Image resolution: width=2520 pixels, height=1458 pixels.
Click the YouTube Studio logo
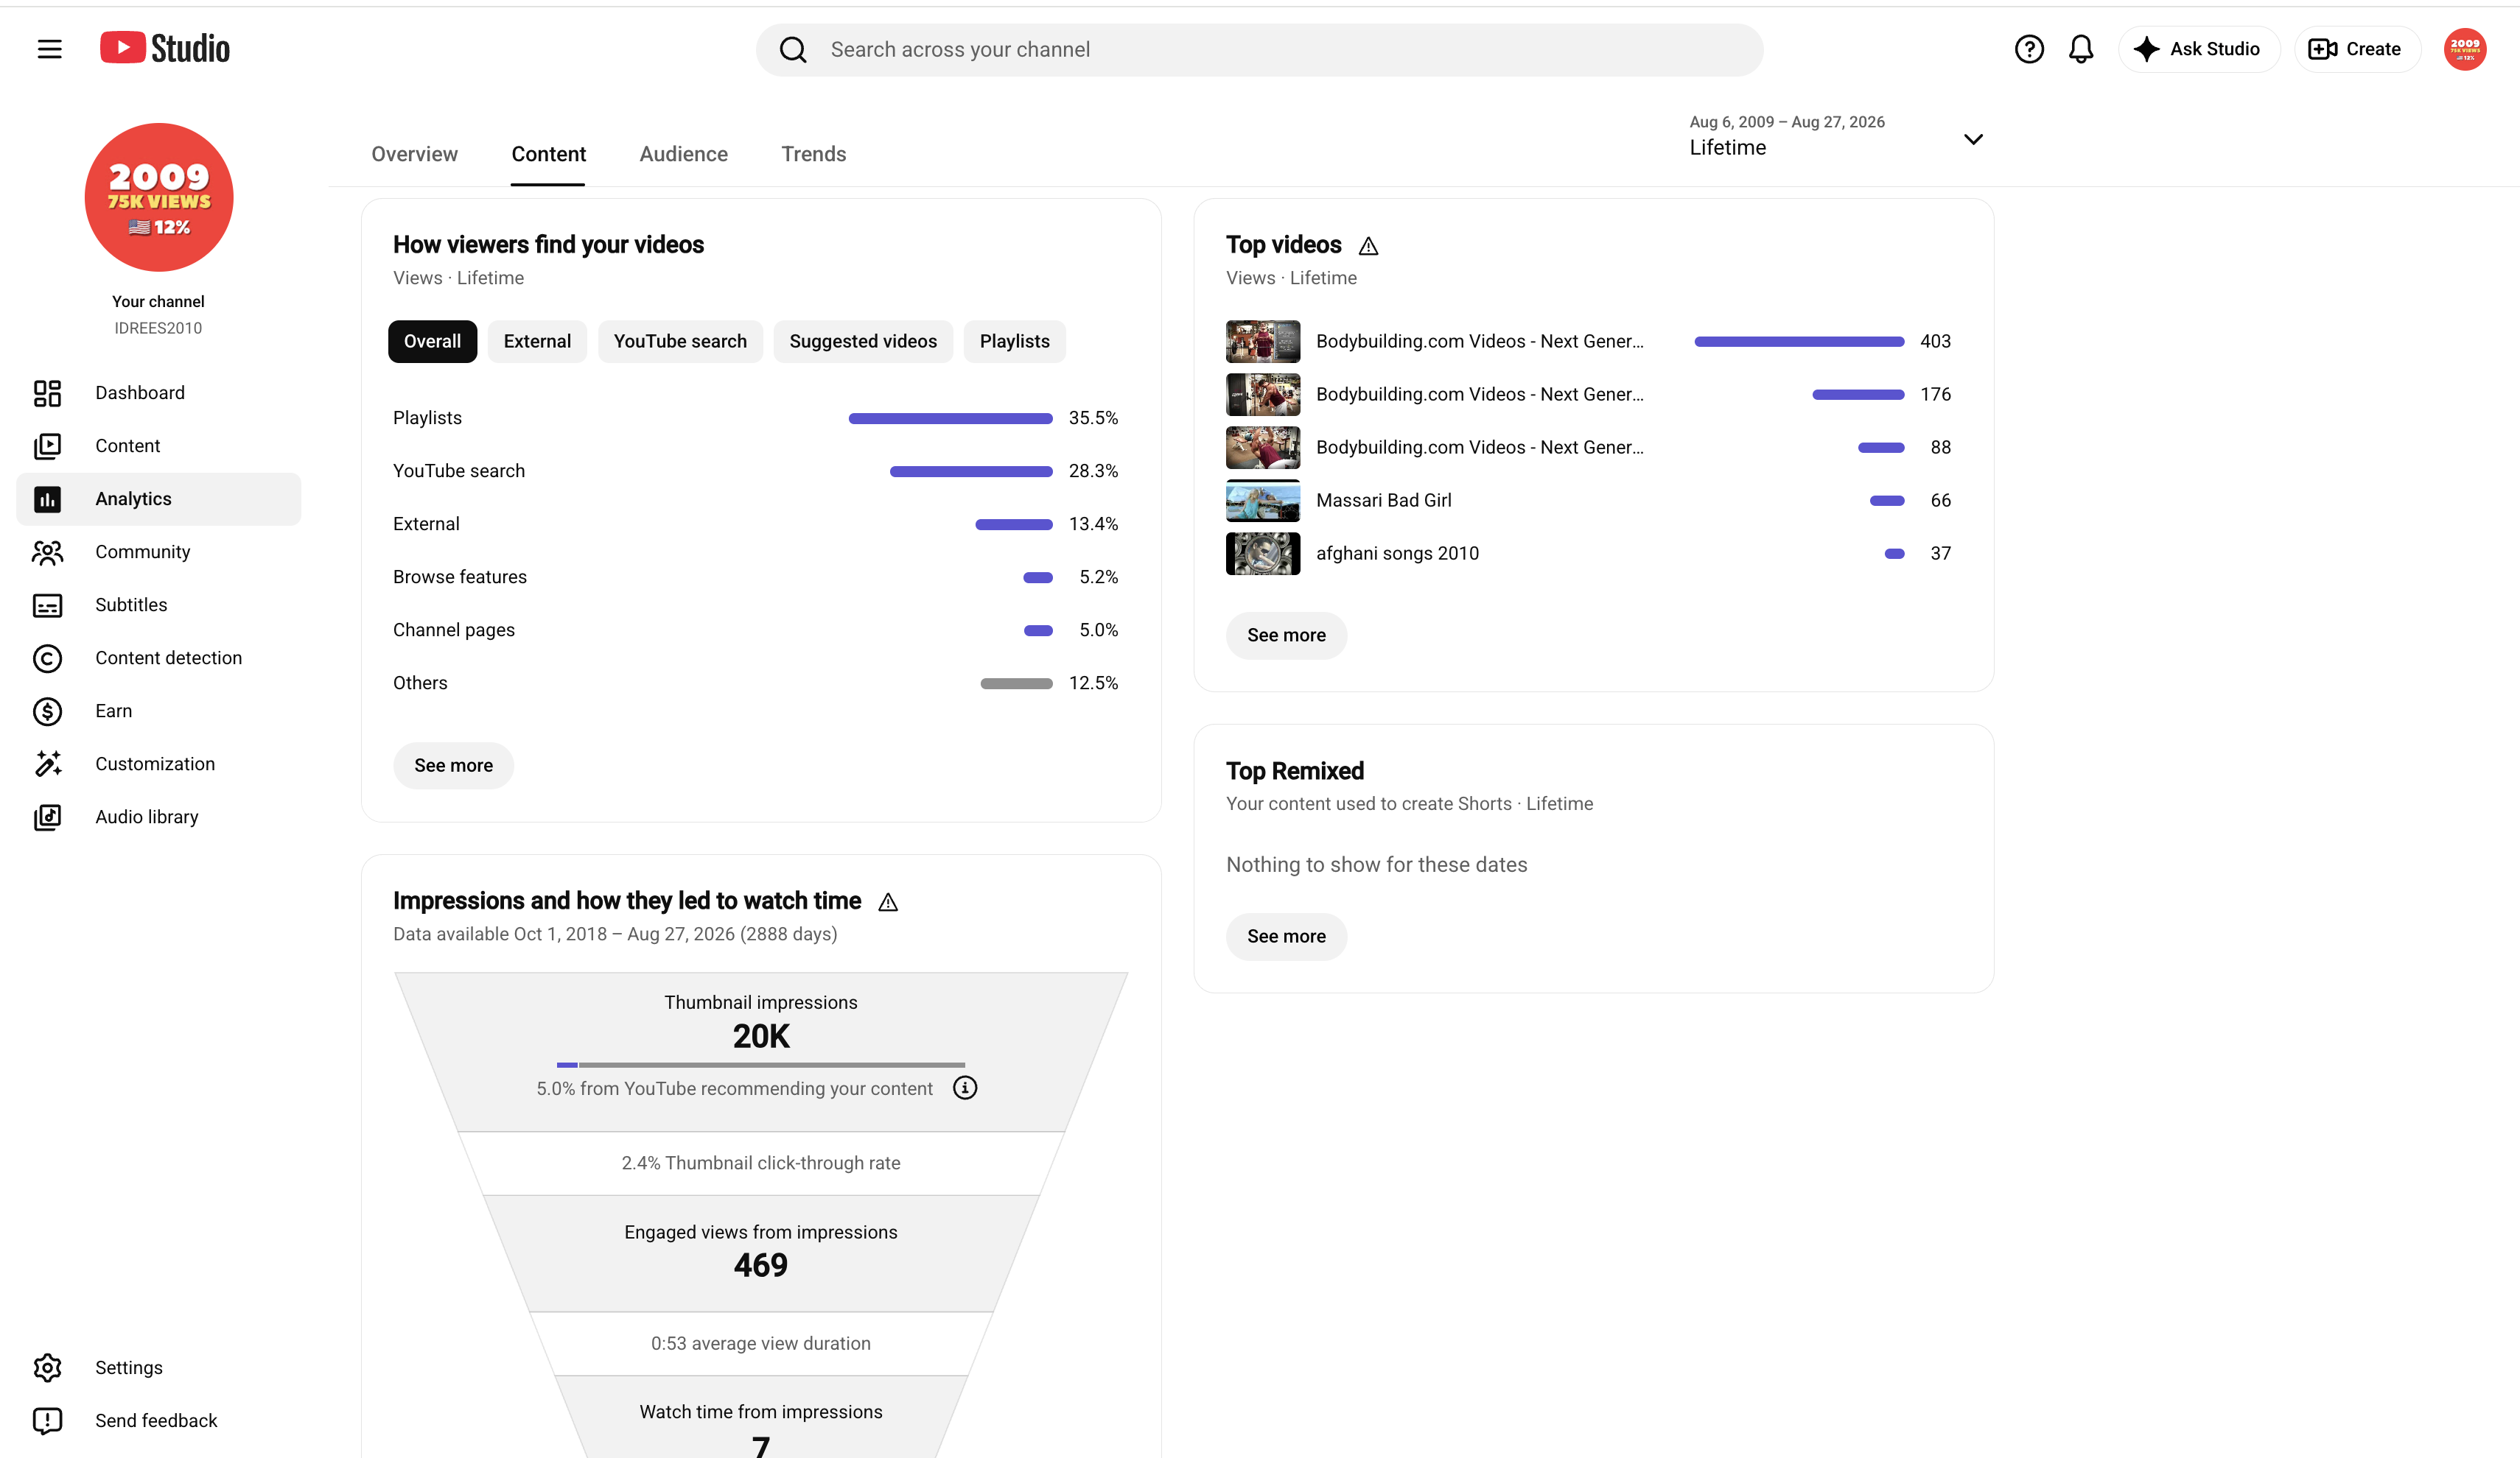[165, 48]
